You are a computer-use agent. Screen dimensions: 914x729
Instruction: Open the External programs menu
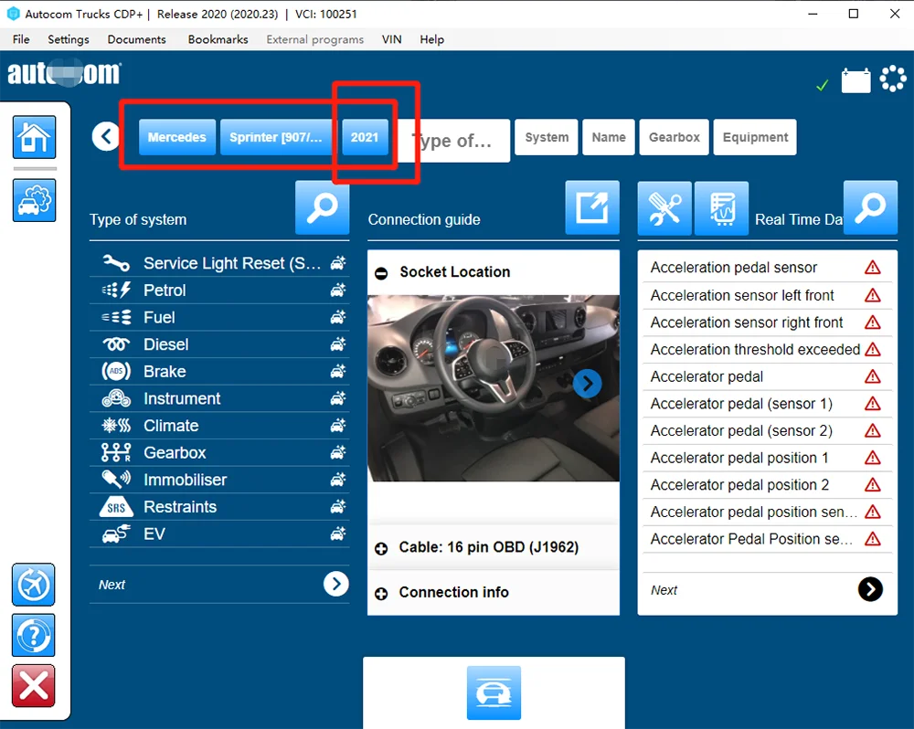coord(314,39)
